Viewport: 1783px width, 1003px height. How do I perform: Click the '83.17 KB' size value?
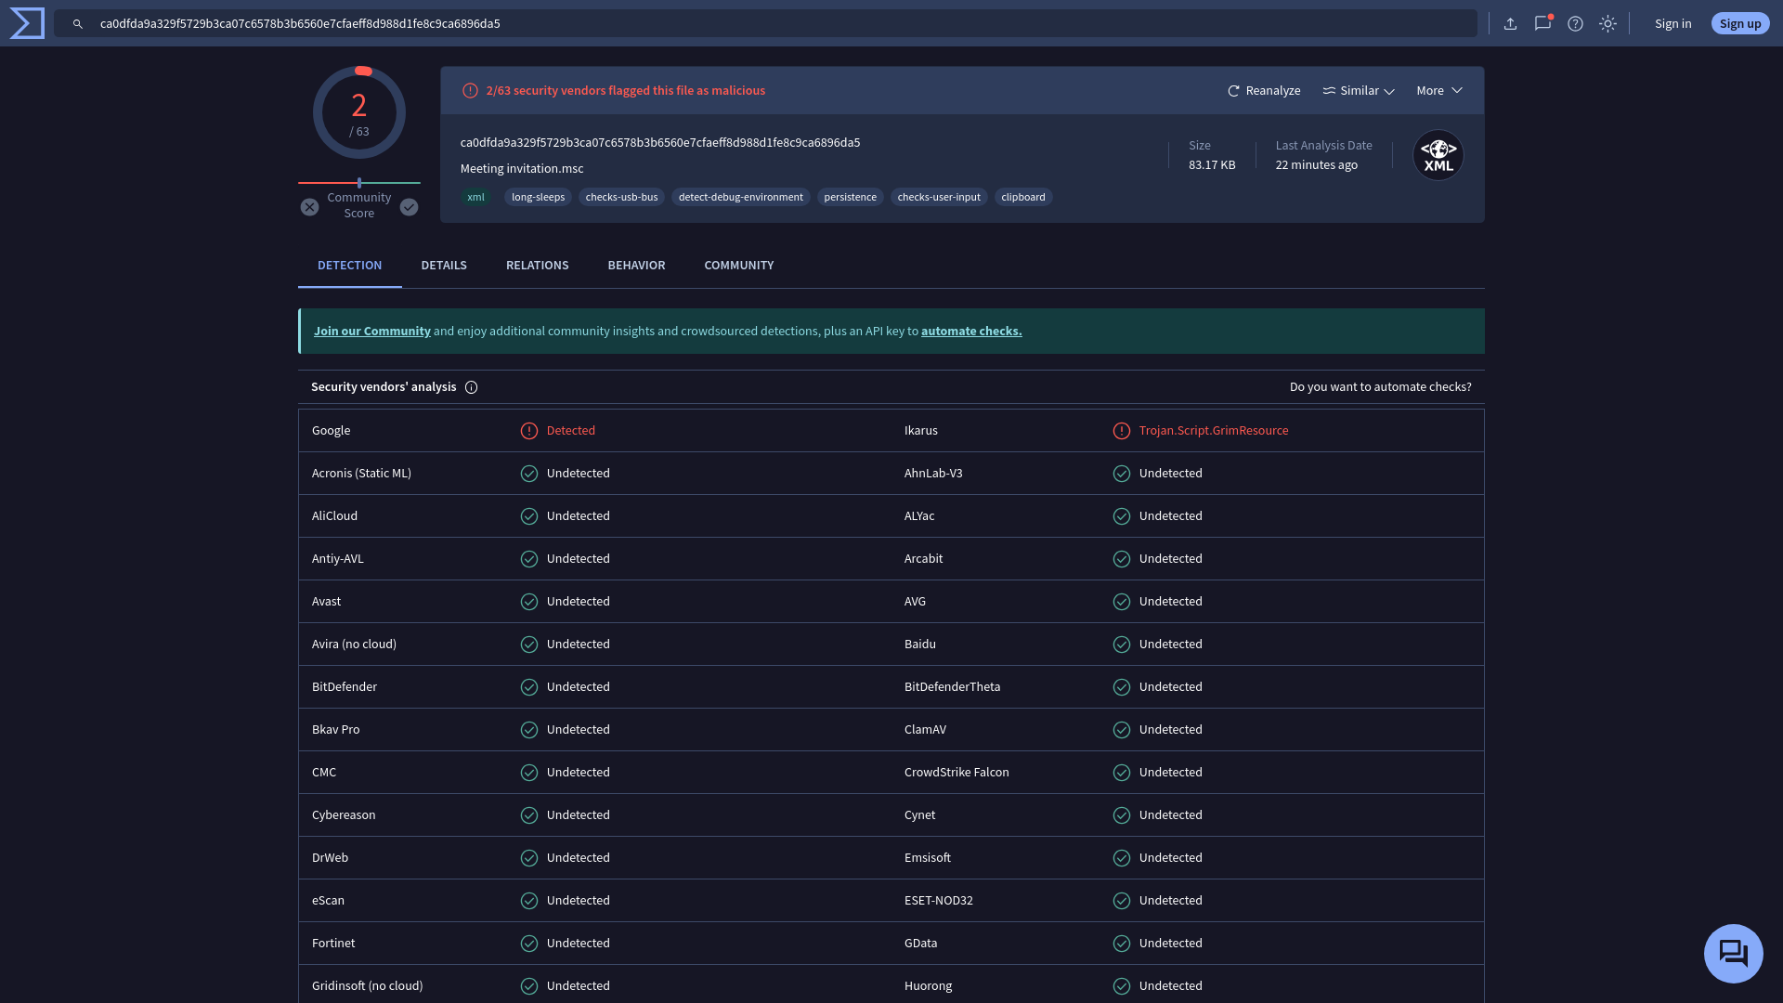[1212, 165]
